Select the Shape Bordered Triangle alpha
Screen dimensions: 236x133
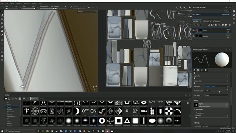(x=127, y=121)
